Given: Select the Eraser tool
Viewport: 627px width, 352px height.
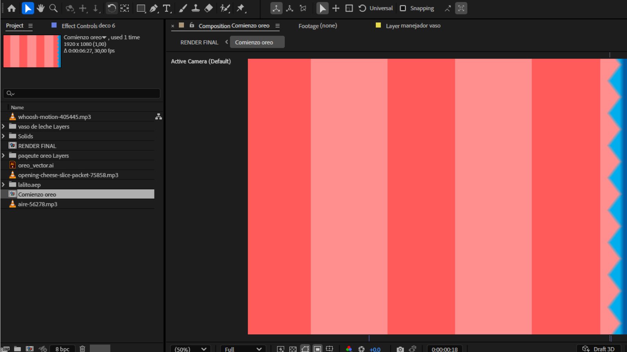Looking at the screenshot, I should coord(209,8).
